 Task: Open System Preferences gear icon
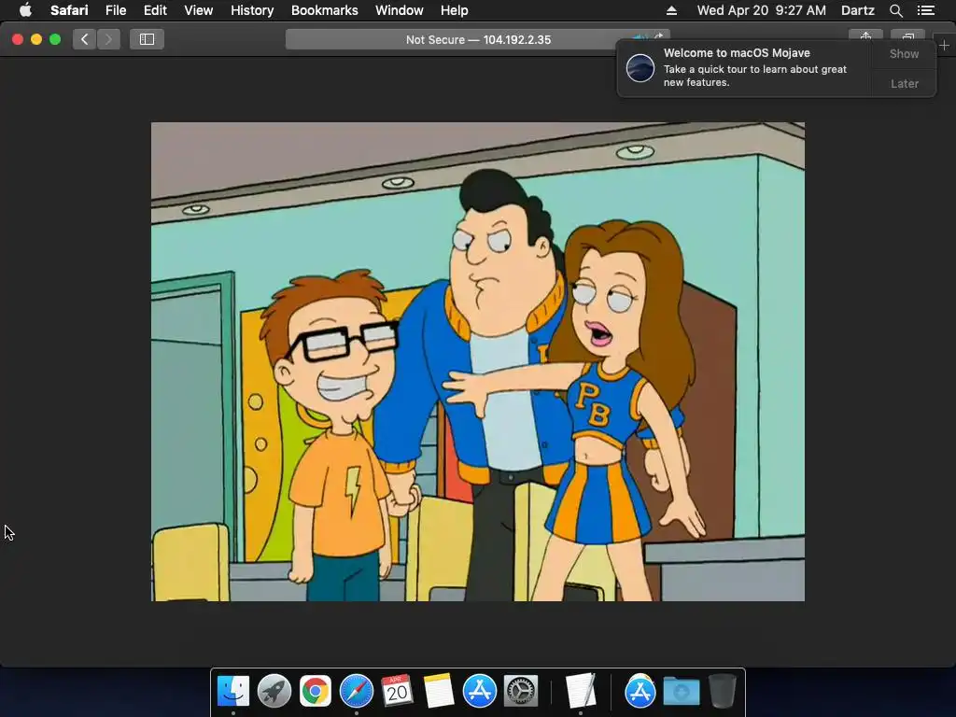pos(520,691)
